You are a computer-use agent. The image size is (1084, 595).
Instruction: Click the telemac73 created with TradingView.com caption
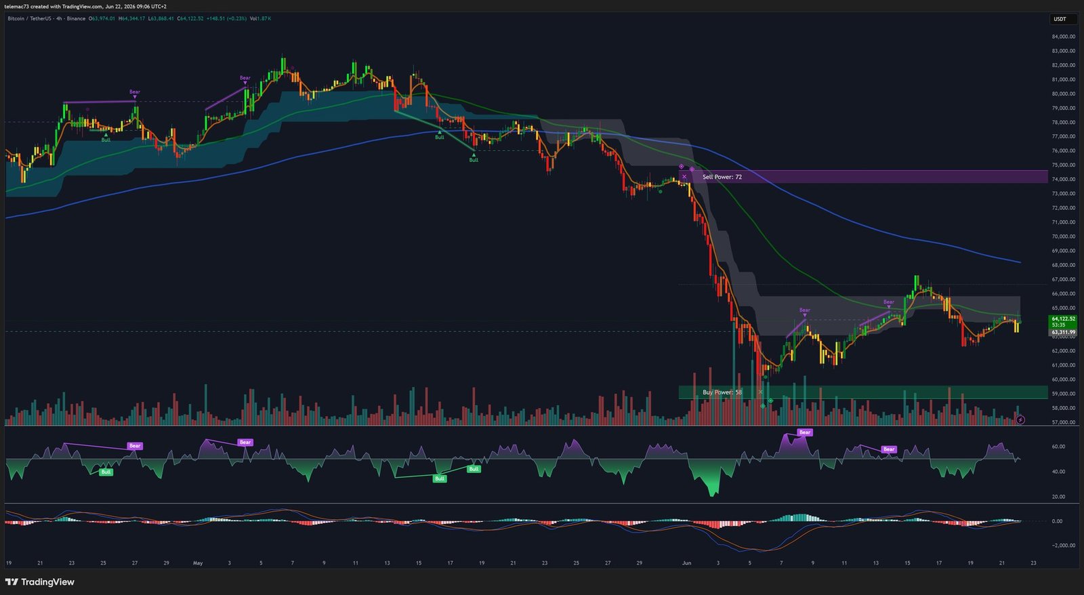click(x=85, y=7)
